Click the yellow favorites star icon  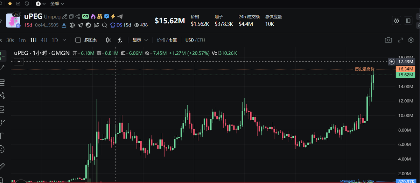(10, 3)
